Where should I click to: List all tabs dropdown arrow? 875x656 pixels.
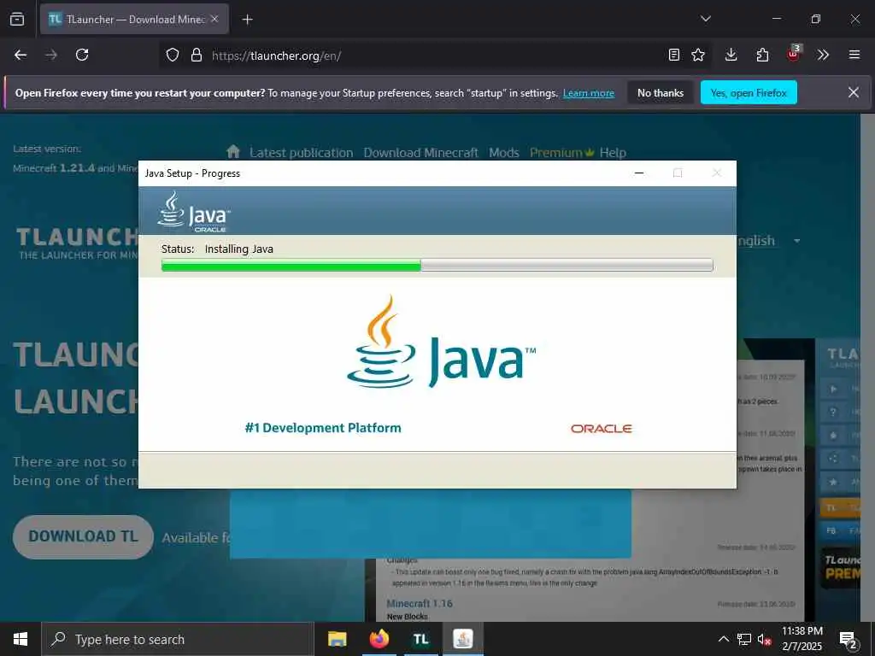click(705, 19)
